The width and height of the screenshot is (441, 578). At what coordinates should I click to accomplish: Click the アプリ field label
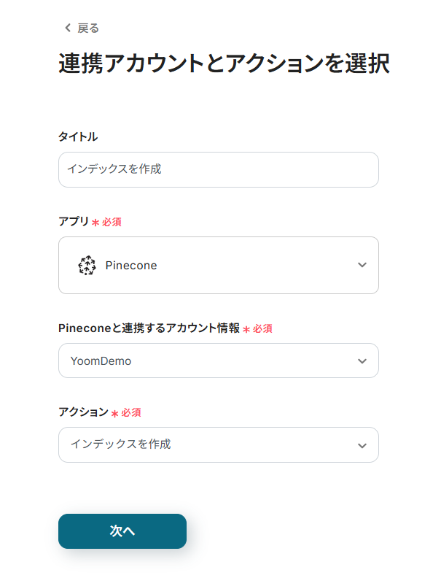pos(74,221)
